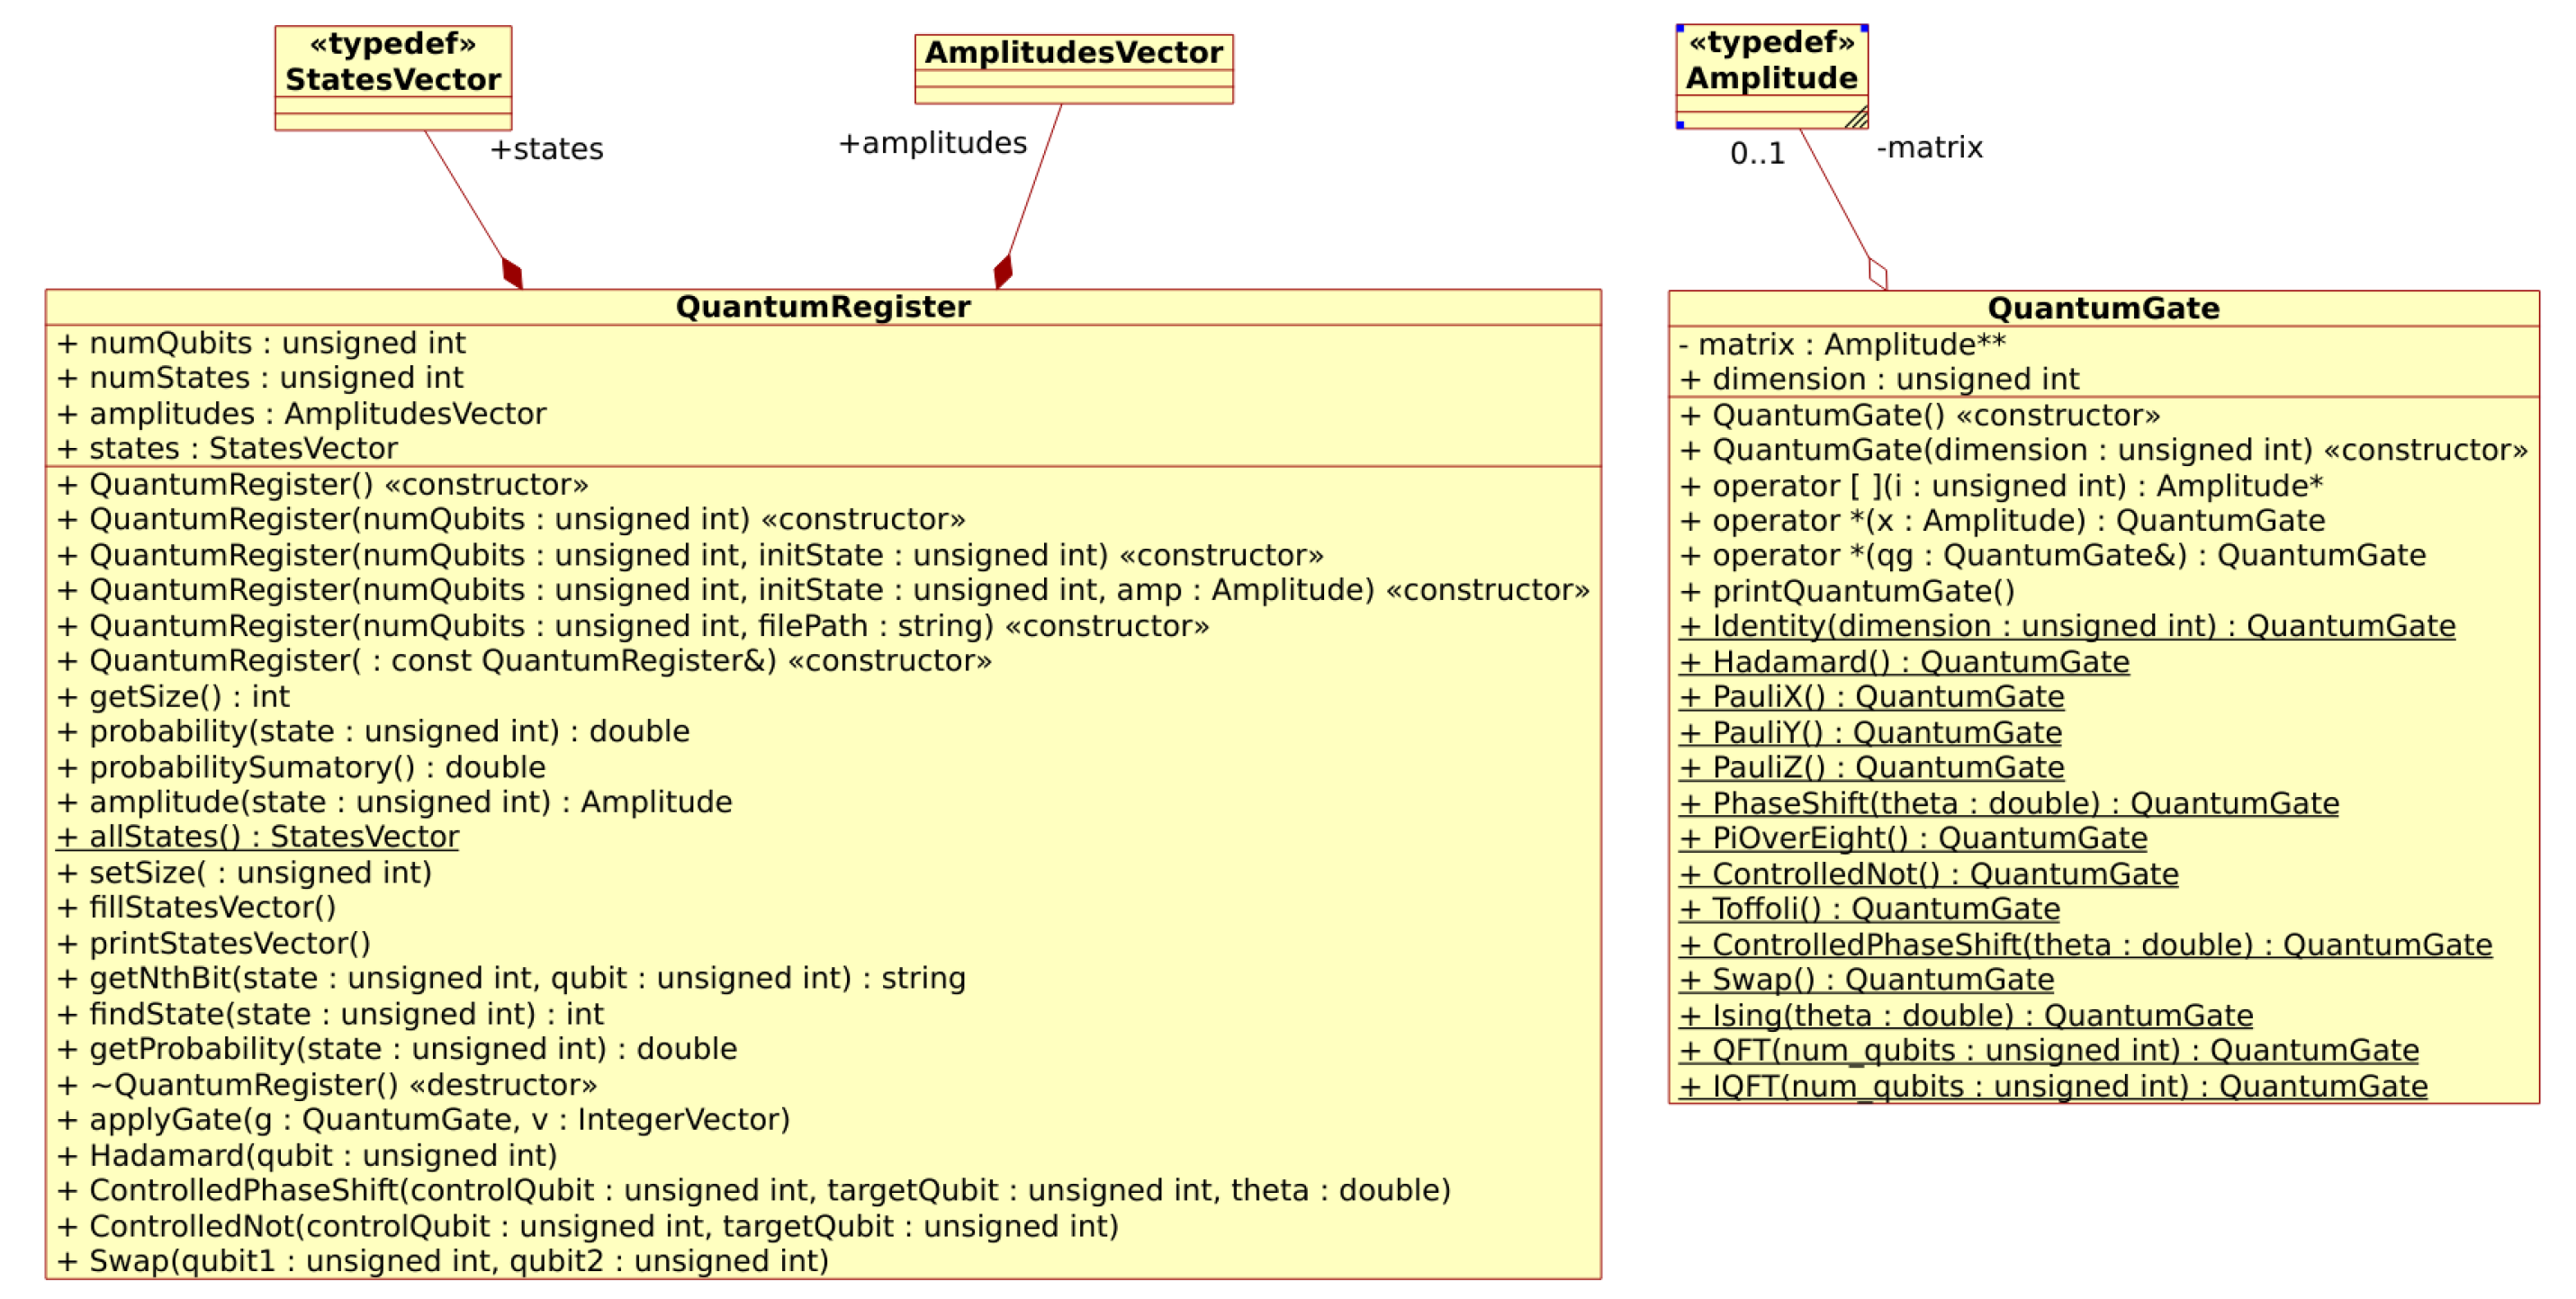The height and width of the screenshot is (1299, 2576).
Task: Click the +states role label
Action: point(547,149)
